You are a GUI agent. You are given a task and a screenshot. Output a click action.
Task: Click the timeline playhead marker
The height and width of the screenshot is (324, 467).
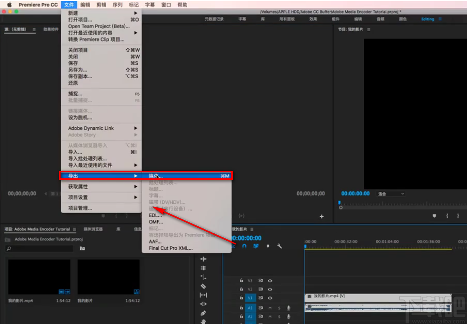point(305,246)
